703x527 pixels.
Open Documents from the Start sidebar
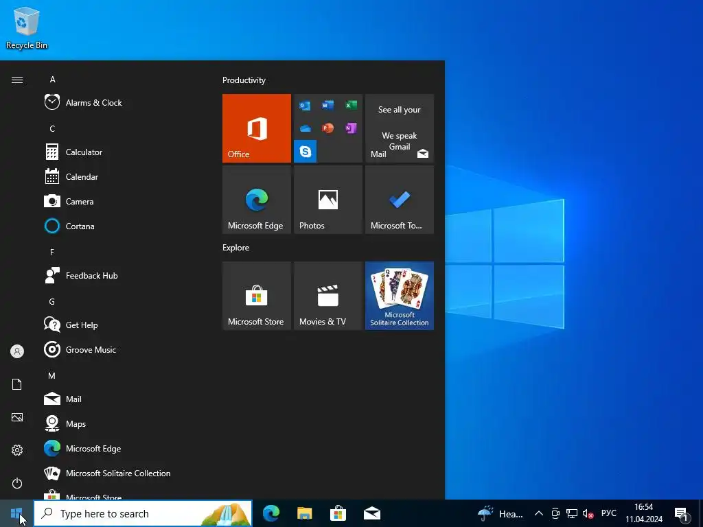17,384
